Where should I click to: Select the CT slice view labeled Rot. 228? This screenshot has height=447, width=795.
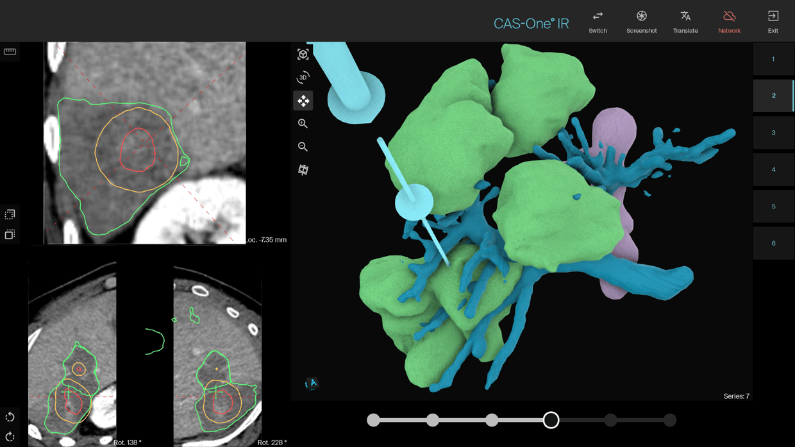click(x=217, y=354)
